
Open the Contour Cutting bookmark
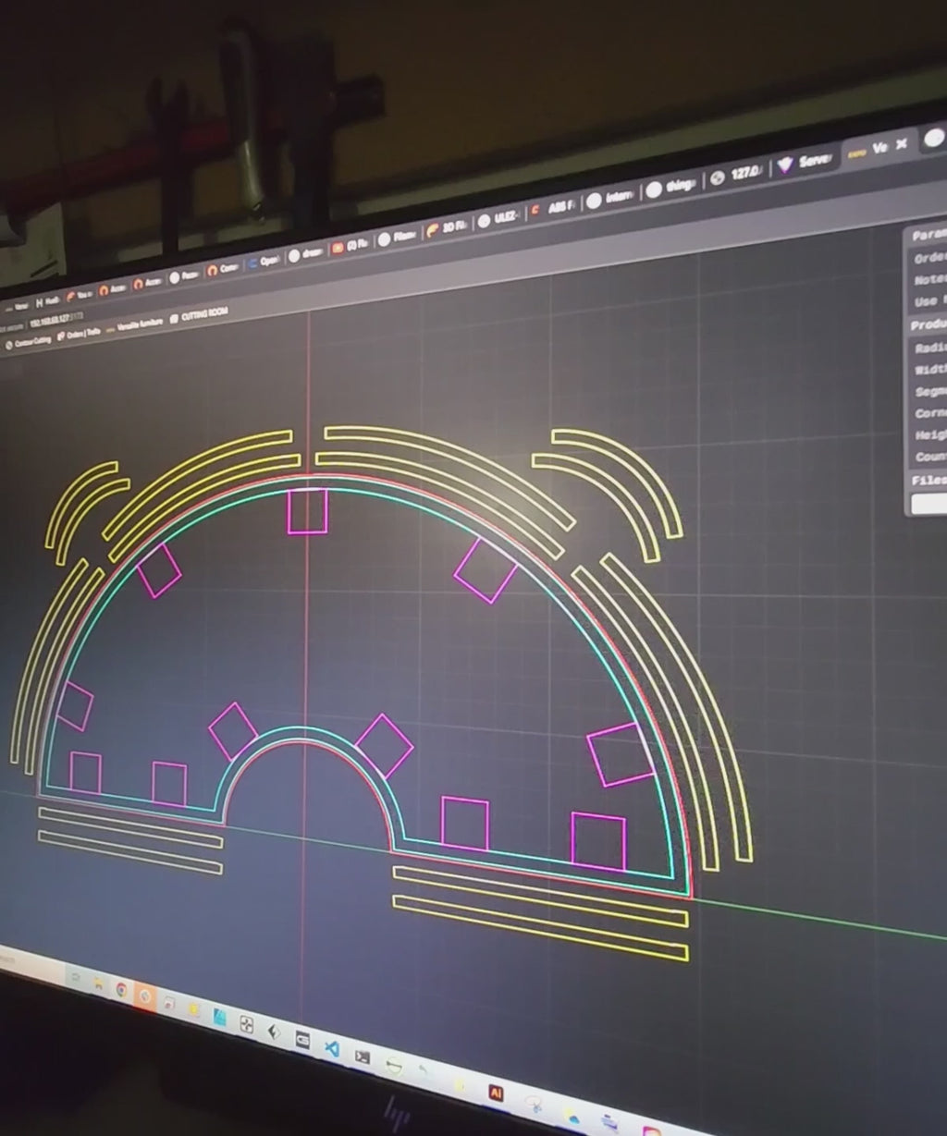click(x=29, y=342)
